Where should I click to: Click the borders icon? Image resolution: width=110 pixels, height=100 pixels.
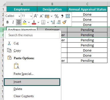tap(43, 22)
